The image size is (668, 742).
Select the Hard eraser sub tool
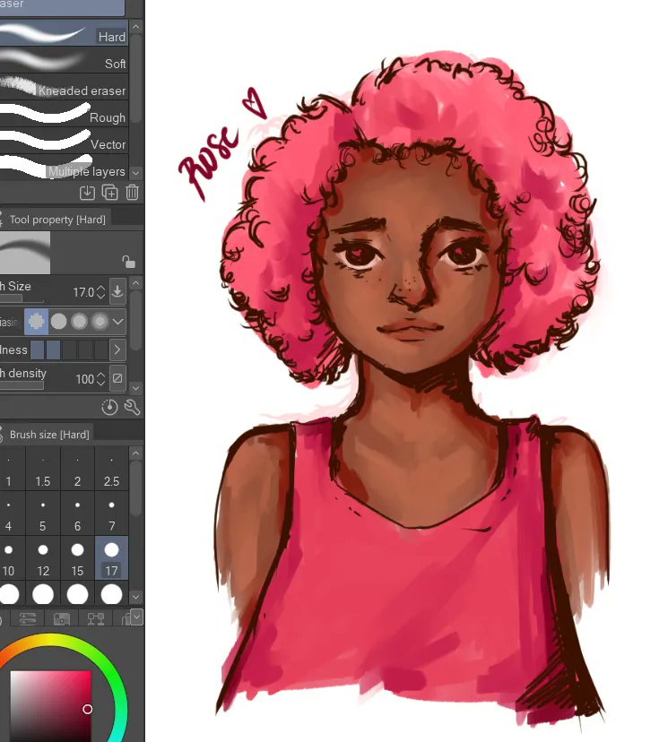64,33
